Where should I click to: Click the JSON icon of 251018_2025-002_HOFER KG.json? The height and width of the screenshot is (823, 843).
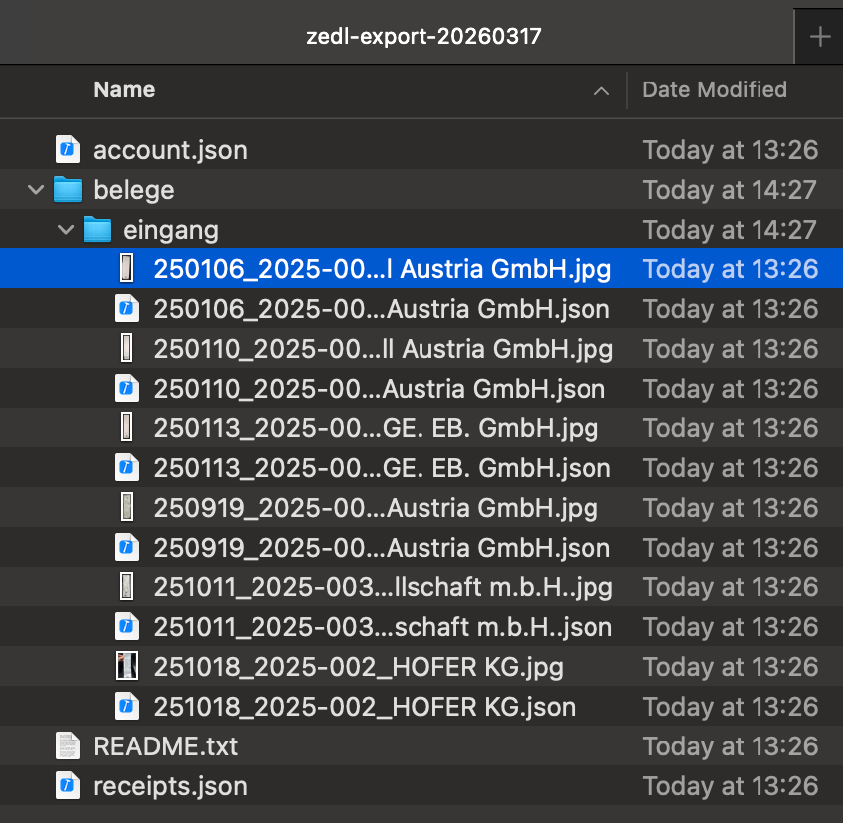(126, 706)
